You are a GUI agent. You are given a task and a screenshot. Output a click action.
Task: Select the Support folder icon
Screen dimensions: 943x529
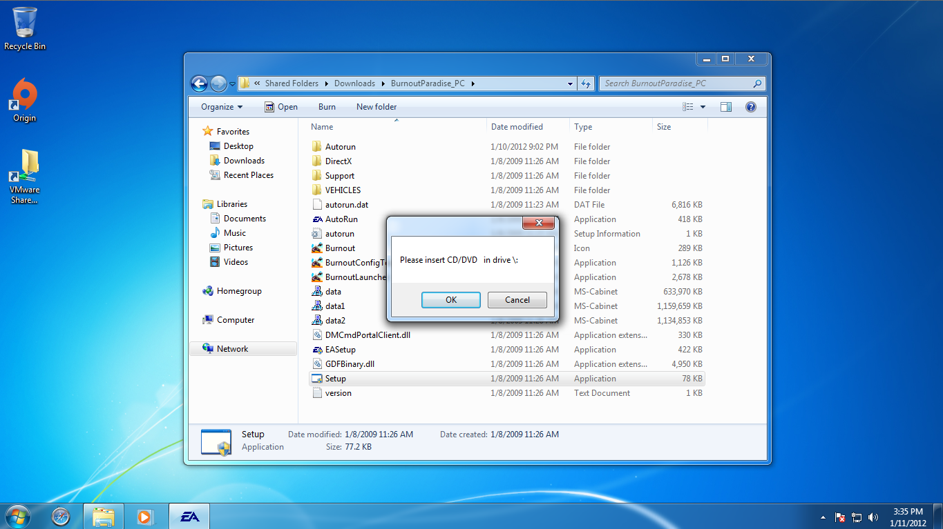point(317,175)
